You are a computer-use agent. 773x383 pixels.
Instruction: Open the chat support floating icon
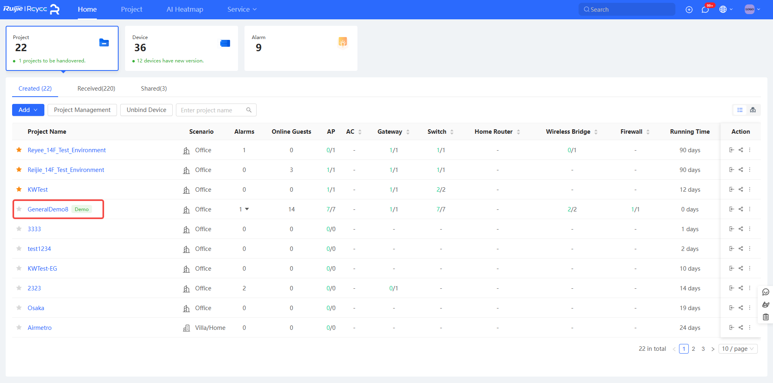pos(766,292)
